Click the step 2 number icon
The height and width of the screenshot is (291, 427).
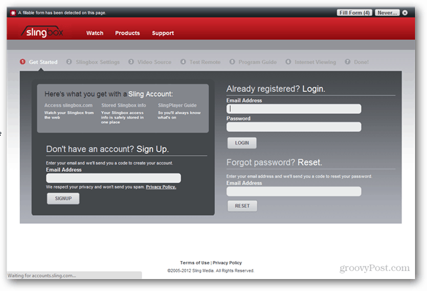[69, 62]
